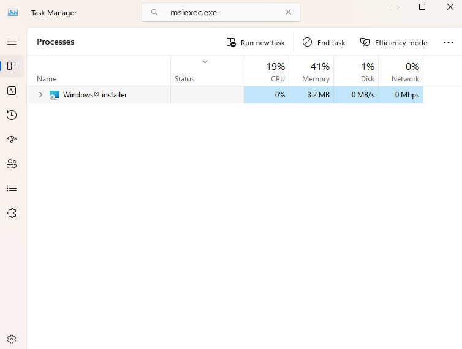Image resolution: width=462 pixels, height=349 pixels.
Task: Open App history page in sidebar
Action: [12, 115]
